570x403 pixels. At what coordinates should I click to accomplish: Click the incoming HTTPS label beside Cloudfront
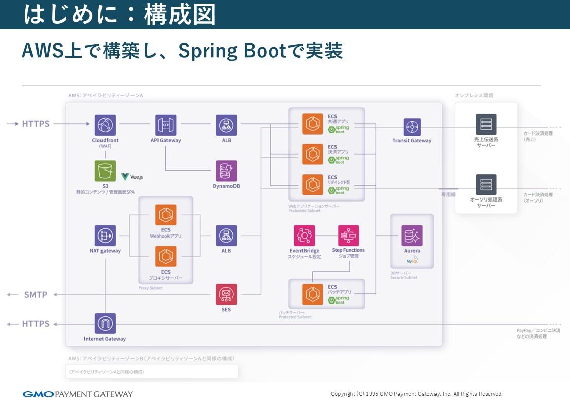[x=36, y=124]
